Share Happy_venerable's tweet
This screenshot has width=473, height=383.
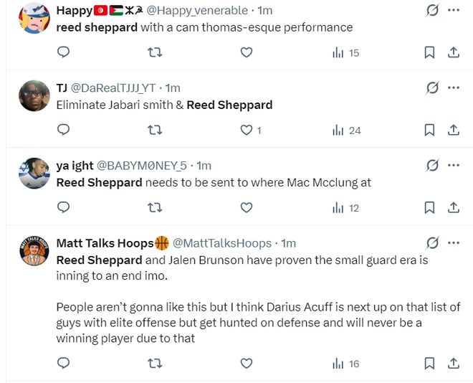(453, 52)
